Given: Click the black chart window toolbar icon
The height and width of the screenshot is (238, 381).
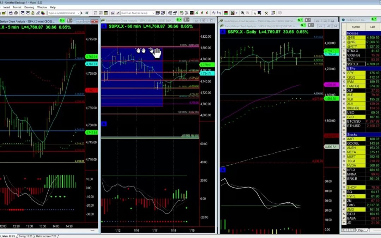Looking at the screenshot, I should coord(192,13).
